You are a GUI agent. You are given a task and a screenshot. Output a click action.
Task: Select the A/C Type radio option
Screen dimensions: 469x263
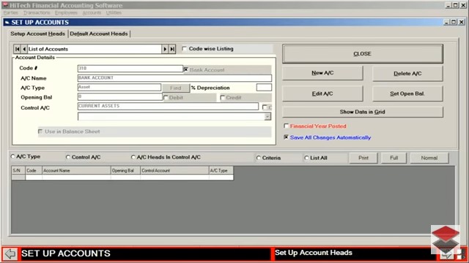(13, 156)
